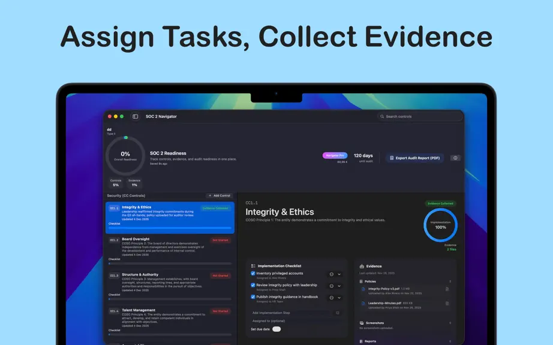Click the Integrity & Ethics checklist progress bar
Screen dimensions: 553x345
point(170,228)
